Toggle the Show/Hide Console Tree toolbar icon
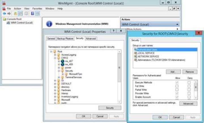Image resolution: width=204 pixels, height=123 pixels. click(x=20, y=14)
